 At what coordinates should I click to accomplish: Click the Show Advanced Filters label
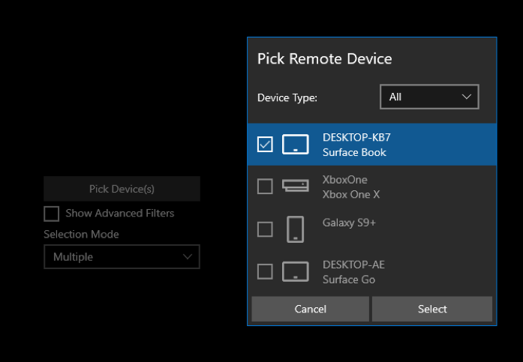[120, 213]
